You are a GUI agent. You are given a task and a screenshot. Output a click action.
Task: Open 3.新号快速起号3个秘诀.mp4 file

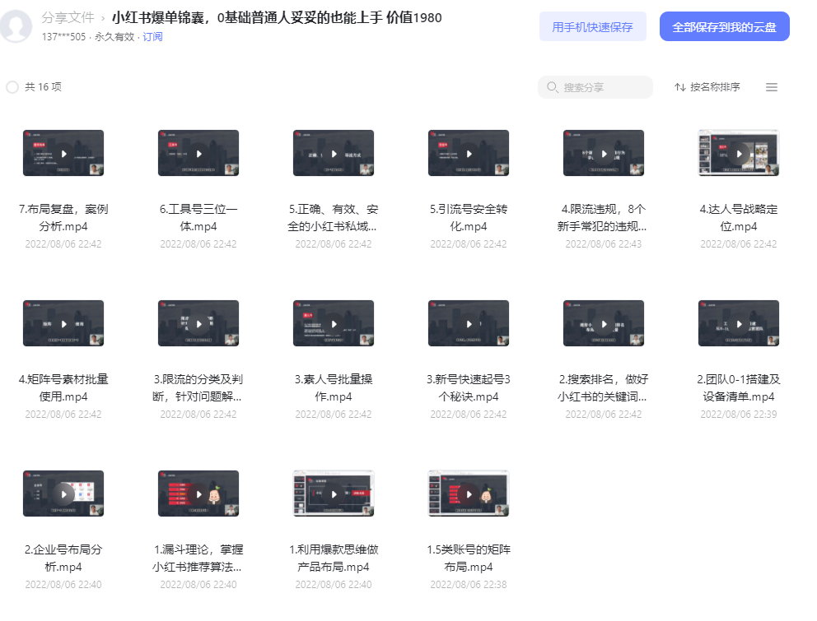(x=469, y=387)
